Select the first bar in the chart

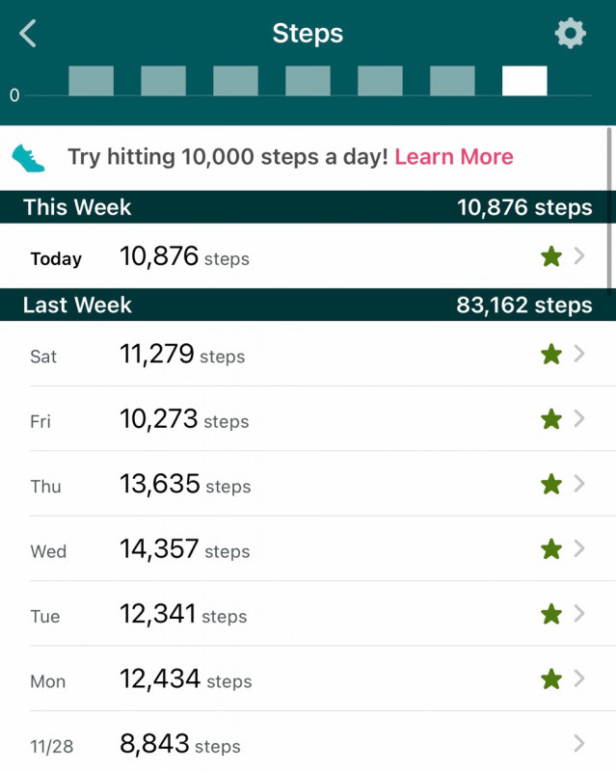pyautogui.click(x=91, y=81)
